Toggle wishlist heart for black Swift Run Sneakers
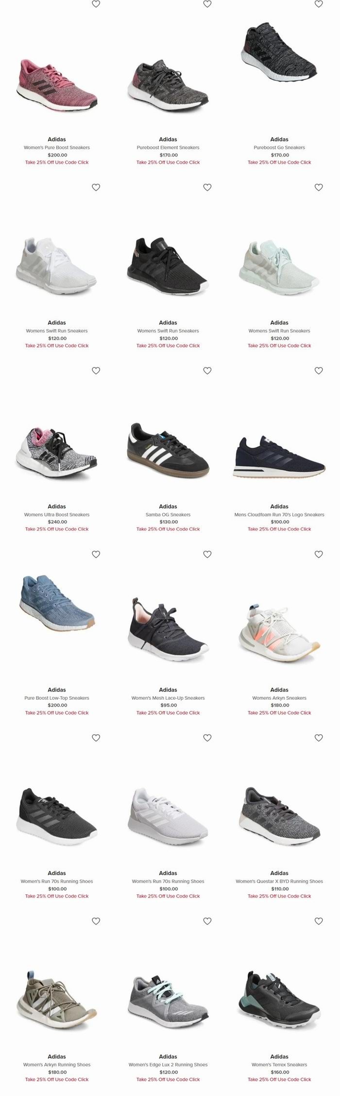The height and width of the screenshot is (1096, 340). 207,187
